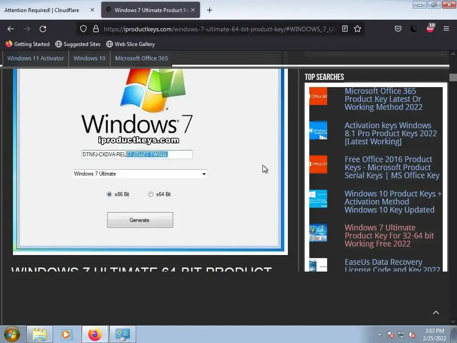Screen dimensions: 457x343
Task: Click the Office 365 thumbnail image
Action: click(318, 96)
